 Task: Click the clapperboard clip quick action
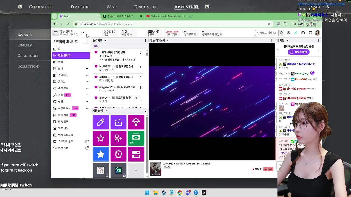click(118, 122)
